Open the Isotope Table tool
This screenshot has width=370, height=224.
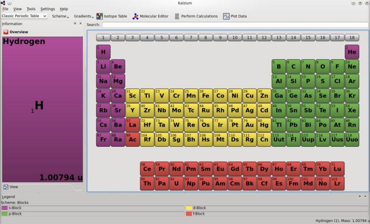tap(112, 16)
